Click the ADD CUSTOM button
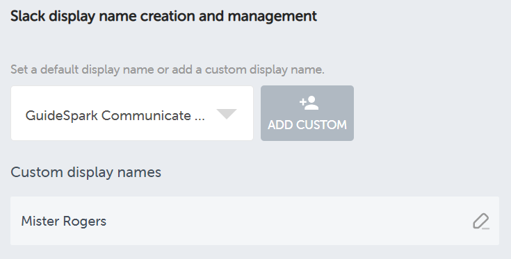 307,113
